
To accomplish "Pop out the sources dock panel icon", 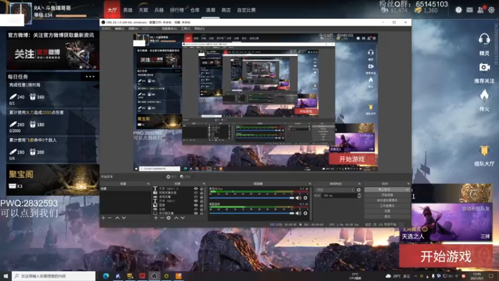I will pyautogui.click(x=204, y=184).
